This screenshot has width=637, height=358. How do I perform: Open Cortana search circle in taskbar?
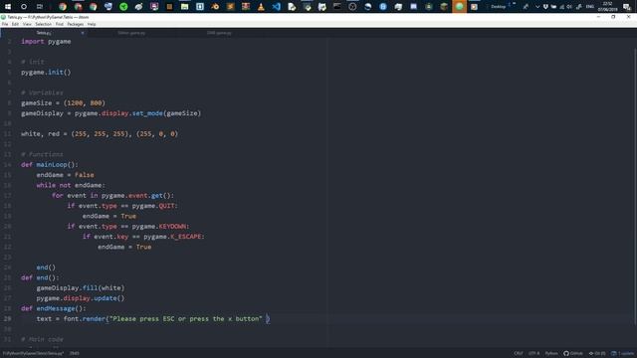[24, 7]
